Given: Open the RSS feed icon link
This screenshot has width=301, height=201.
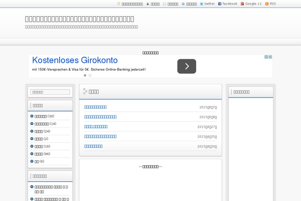Looking at the screenshot, I should tap(270, 4).
